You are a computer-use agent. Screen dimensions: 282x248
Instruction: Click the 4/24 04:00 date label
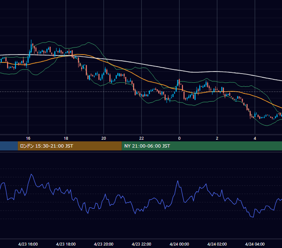coord(255,244)
